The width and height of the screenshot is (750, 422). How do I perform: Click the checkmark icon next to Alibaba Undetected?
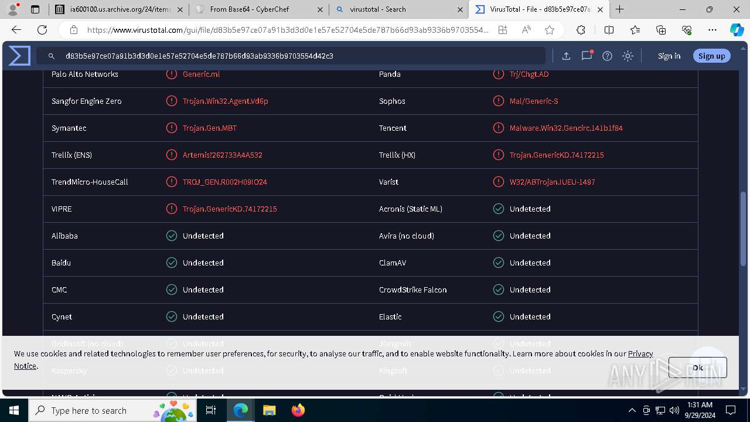point(171,236)
